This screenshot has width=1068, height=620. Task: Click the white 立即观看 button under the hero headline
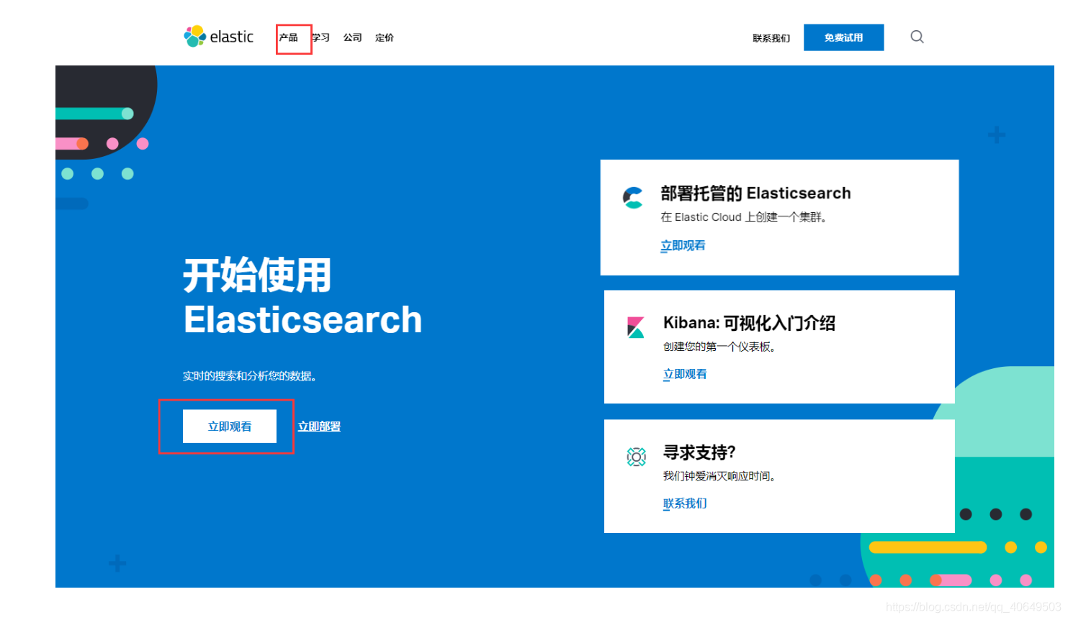tap(230, 427)
